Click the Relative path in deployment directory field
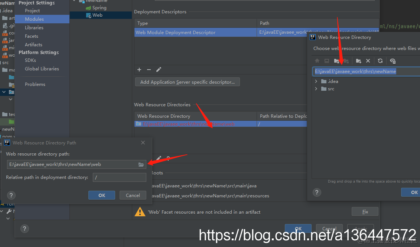 click(120, 177)
